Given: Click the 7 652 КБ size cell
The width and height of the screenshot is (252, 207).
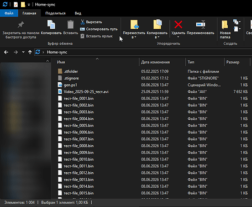Looking at the screenshot, I should coord(240,92).
